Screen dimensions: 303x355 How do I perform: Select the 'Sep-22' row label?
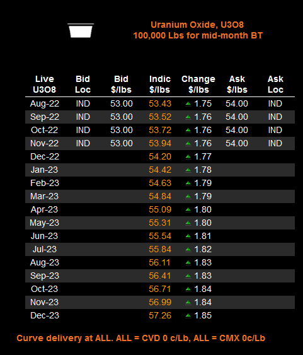point(45,117)
